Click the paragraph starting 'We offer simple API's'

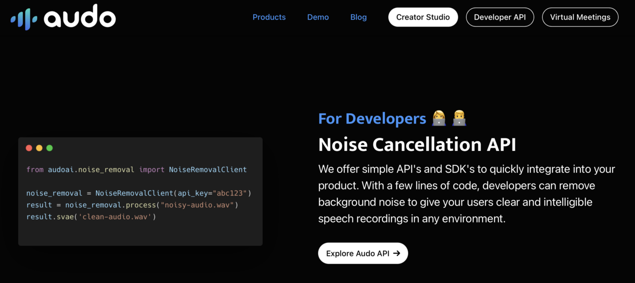tap(467, 194)
